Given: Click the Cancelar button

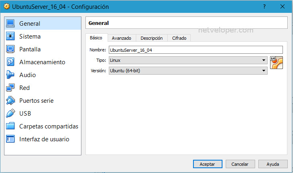Looking at the screenshot, I should point(240,164).
